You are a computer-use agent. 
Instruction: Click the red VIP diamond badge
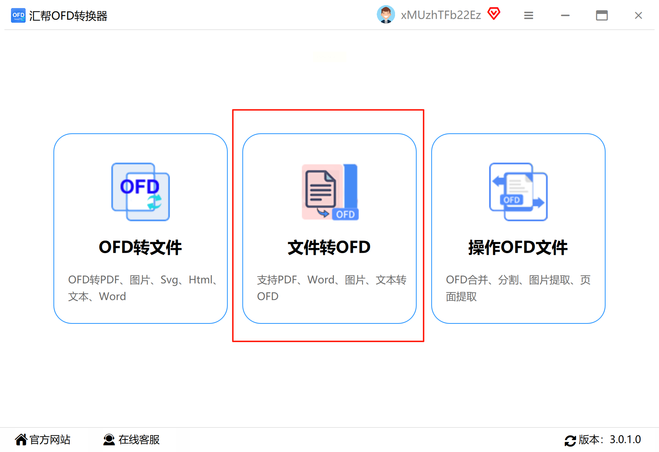click(494, 14)
